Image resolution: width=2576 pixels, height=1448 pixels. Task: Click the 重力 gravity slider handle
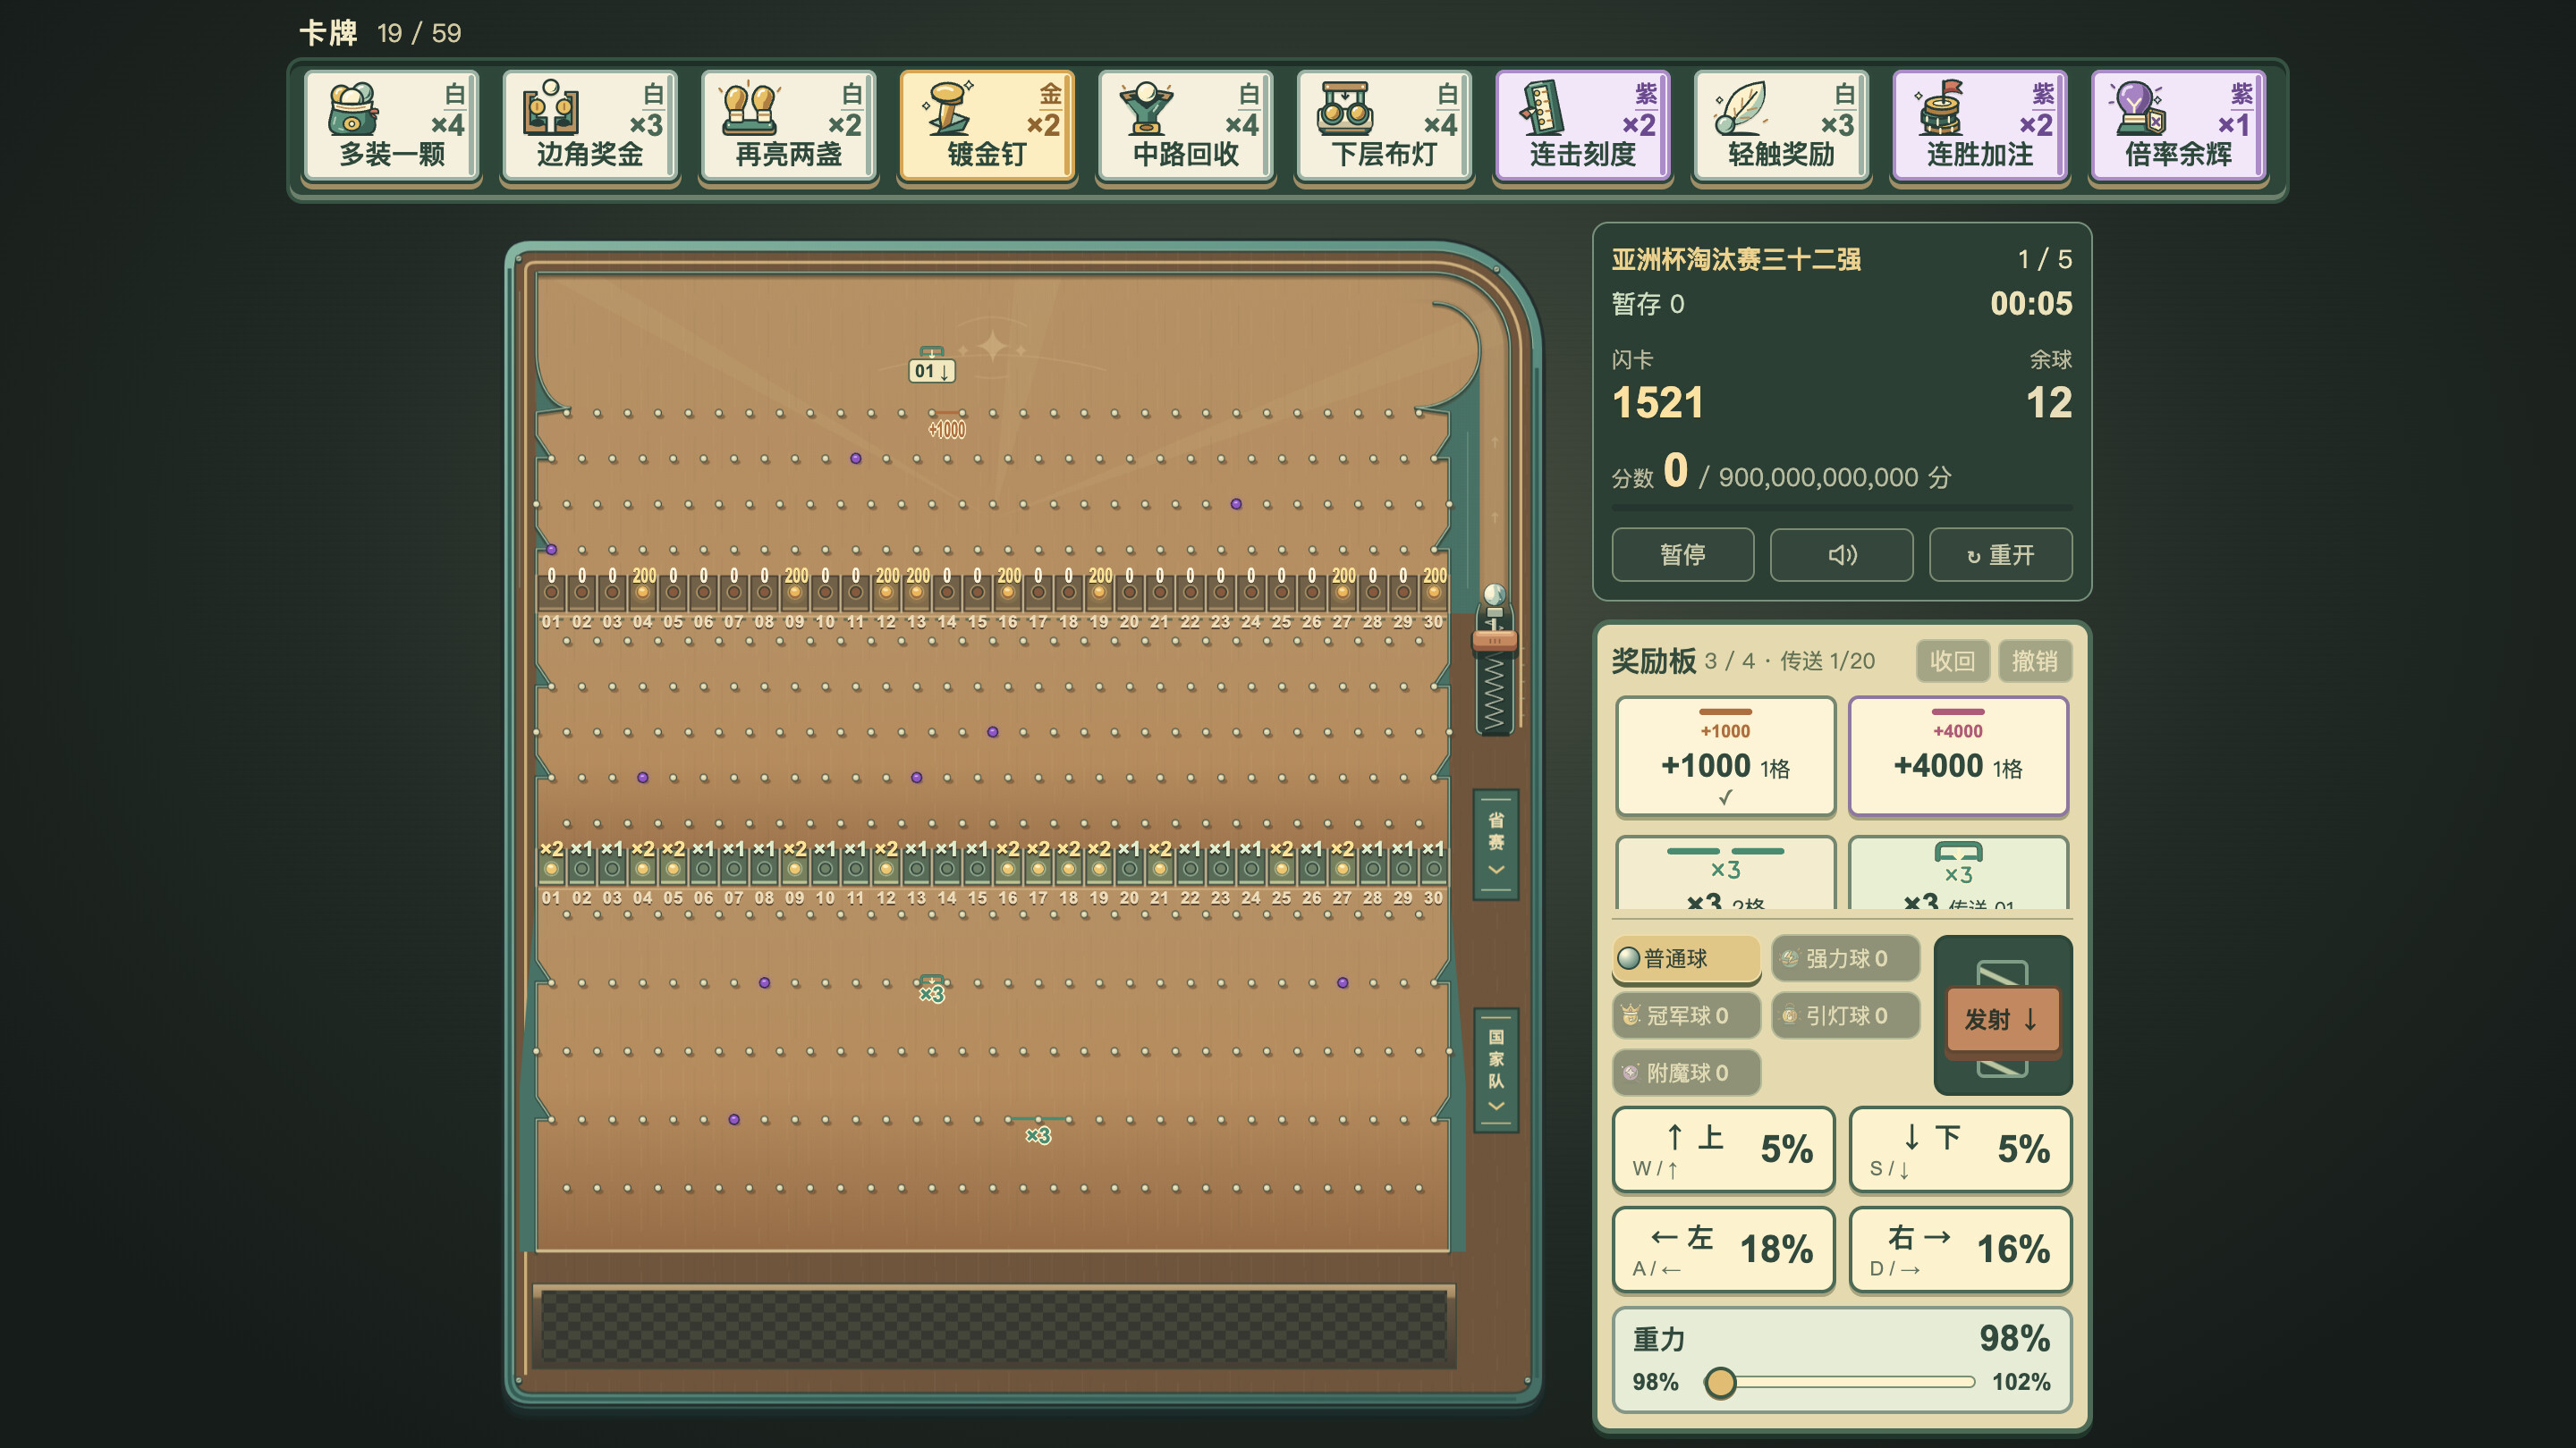tap(1720, 1383)
